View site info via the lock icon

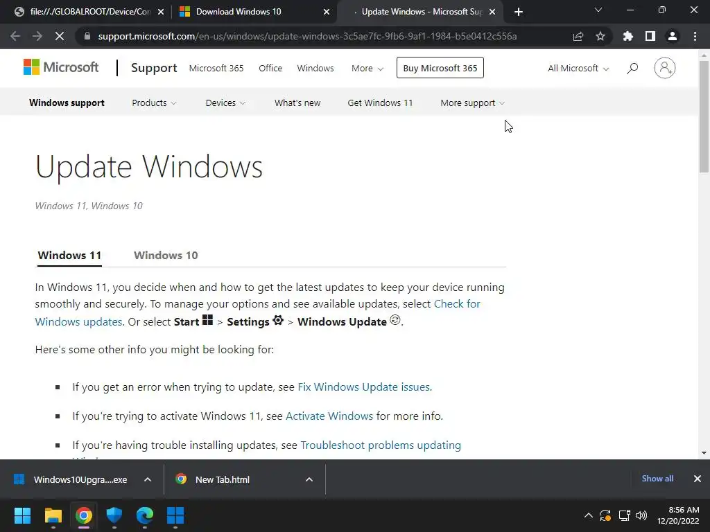pos(87,36)
